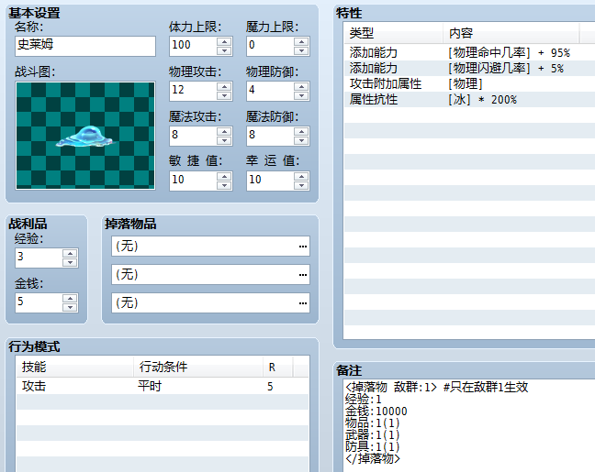
Task: Click the 防具:1(1) line in 备注
Action: pos(372,447)
